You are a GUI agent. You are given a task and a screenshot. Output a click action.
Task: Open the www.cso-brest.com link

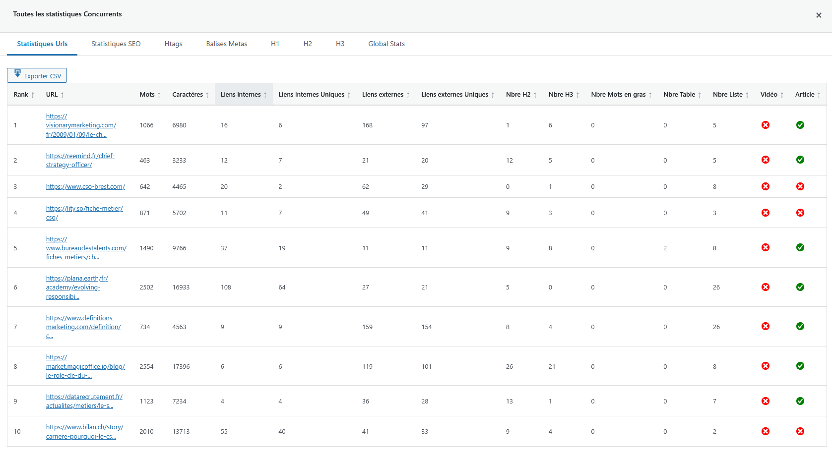point(85,187)
